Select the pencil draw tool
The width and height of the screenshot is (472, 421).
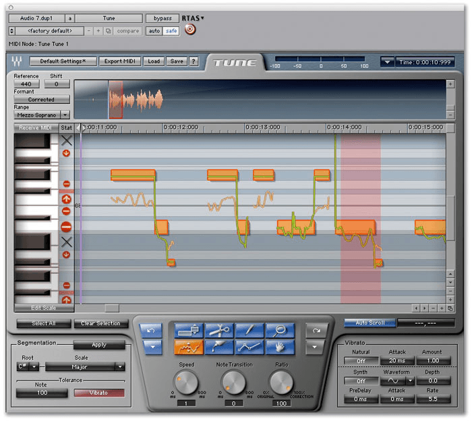tap(249, 331)
